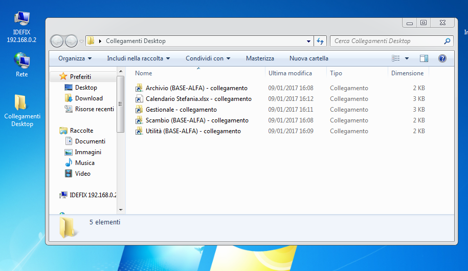Toggle the preview pane icon
Image resolution: width=468 pixels, height=271 pixels.
[424, 58]
